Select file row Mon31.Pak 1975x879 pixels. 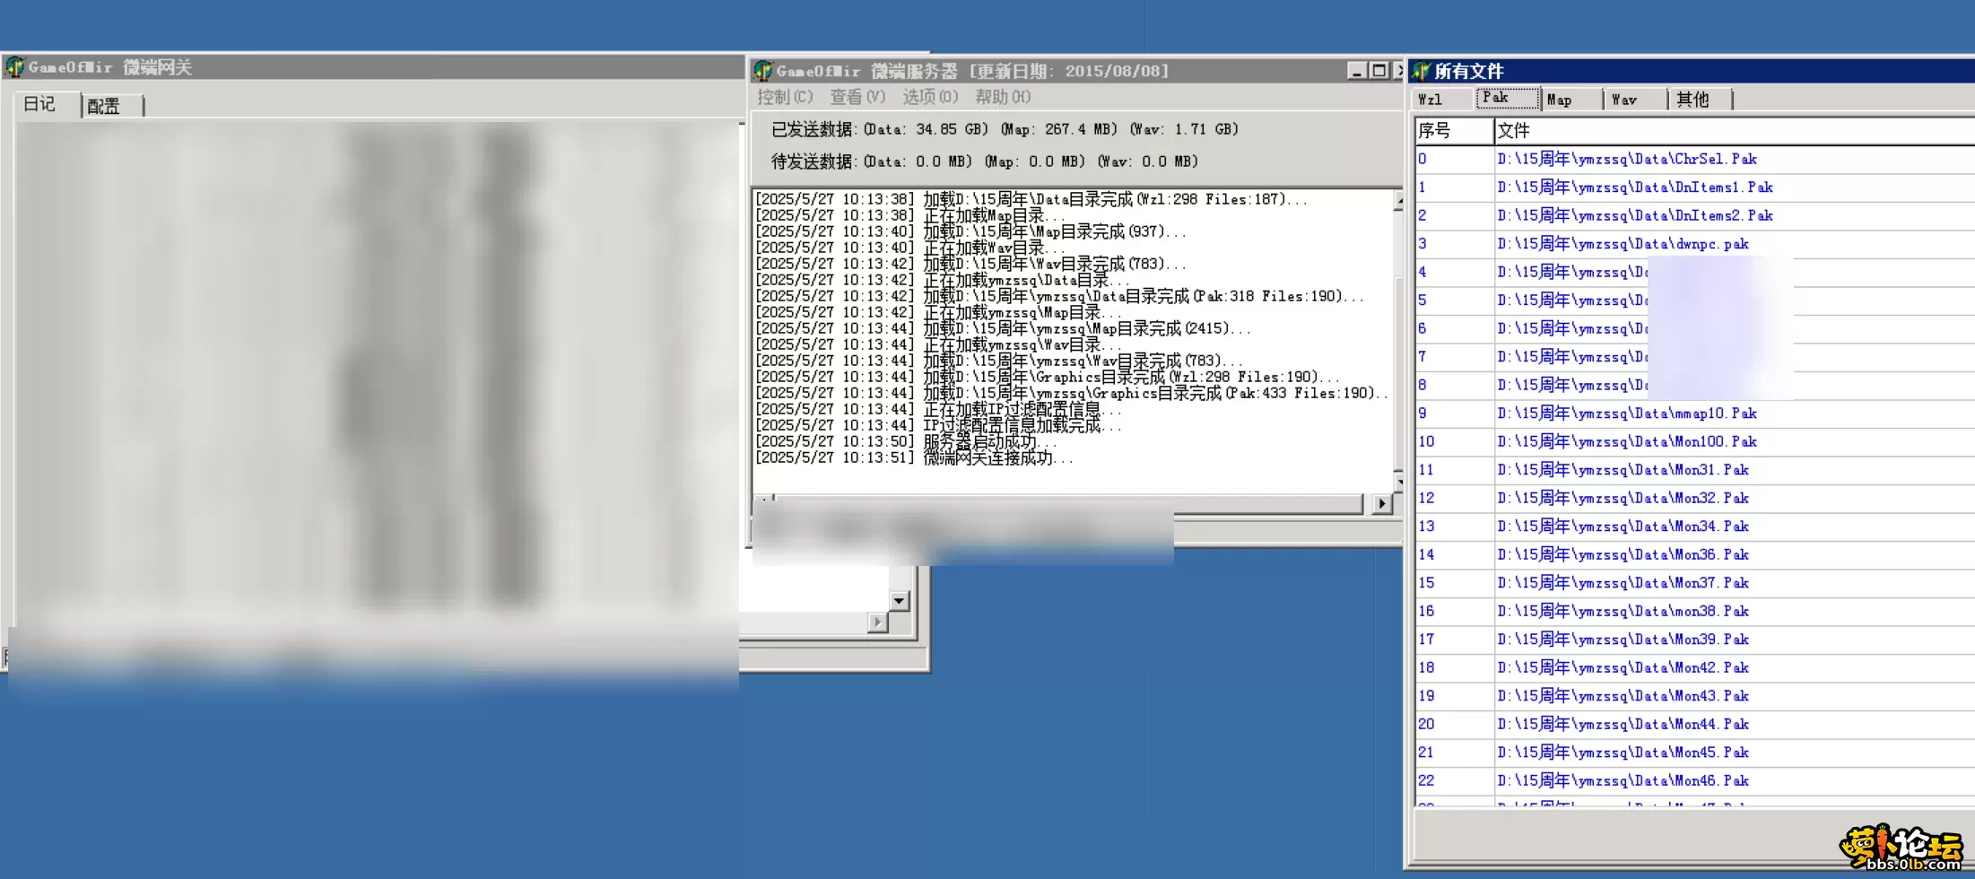[x=1695, y=470]
